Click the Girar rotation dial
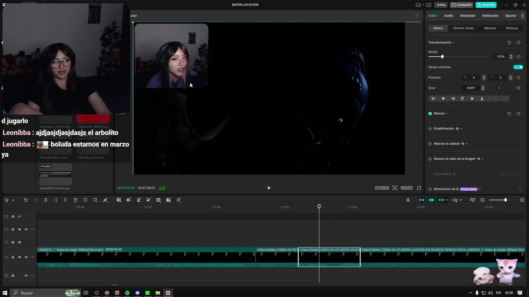 (498, 88)
